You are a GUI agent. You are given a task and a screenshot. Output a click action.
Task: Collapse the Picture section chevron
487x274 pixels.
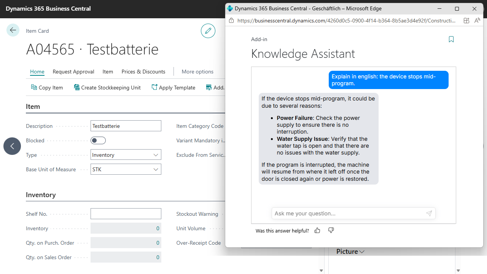(x=362, y=252)
